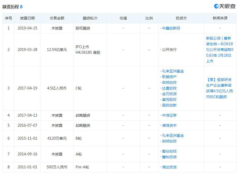Open investor link 国投创新
Screen dimensions: 239x174
[x=169, y=105]
